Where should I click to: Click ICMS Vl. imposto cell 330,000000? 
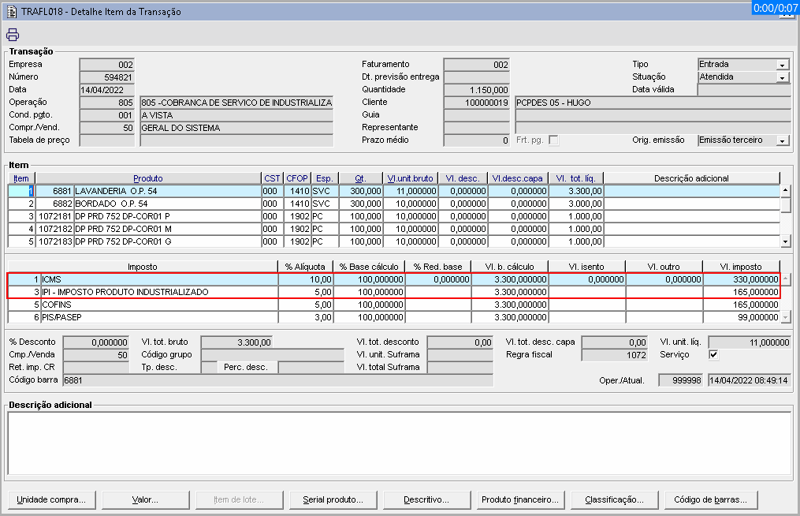click(x=742, y=279)
